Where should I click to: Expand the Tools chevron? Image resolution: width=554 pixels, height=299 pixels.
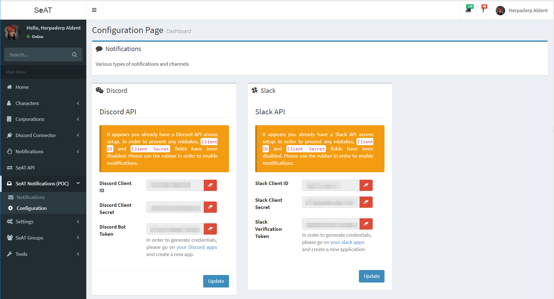point(78,254)
